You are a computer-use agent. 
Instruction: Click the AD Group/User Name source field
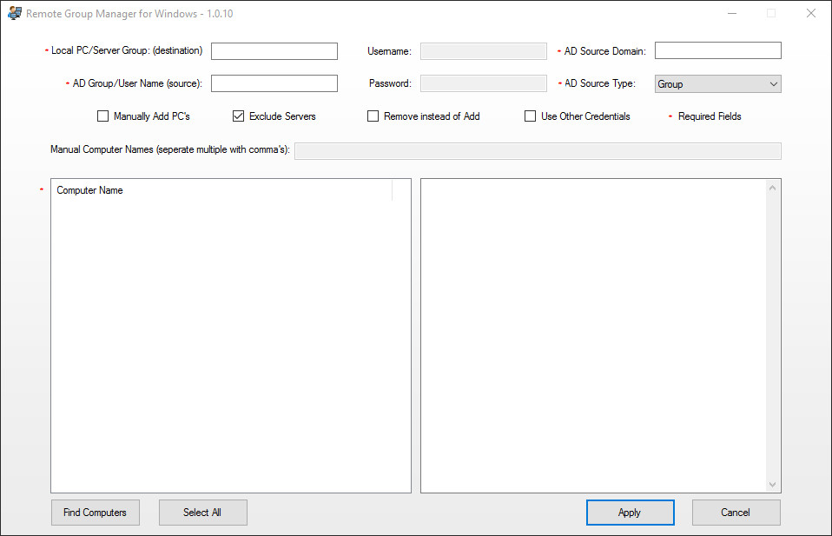tap(274, 83)
